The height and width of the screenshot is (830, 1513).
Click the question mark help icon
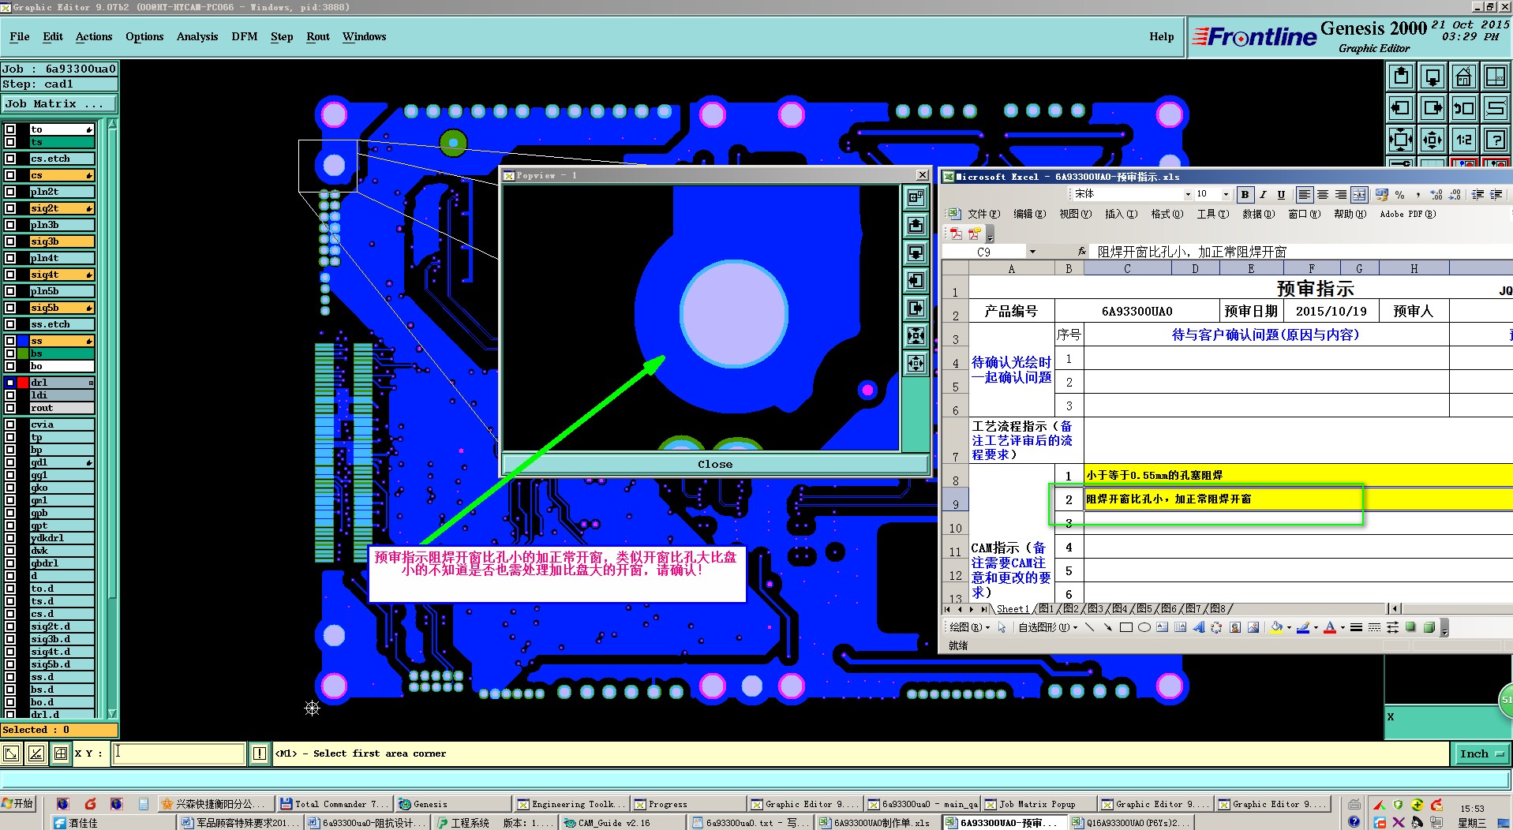[1496, 140]
